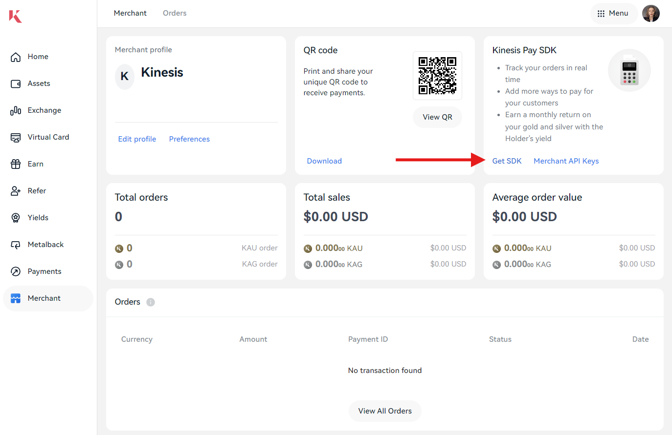This screenshot has height=435, width=672.
Task: Click the View All Orders button
Action: coord(385,411)
